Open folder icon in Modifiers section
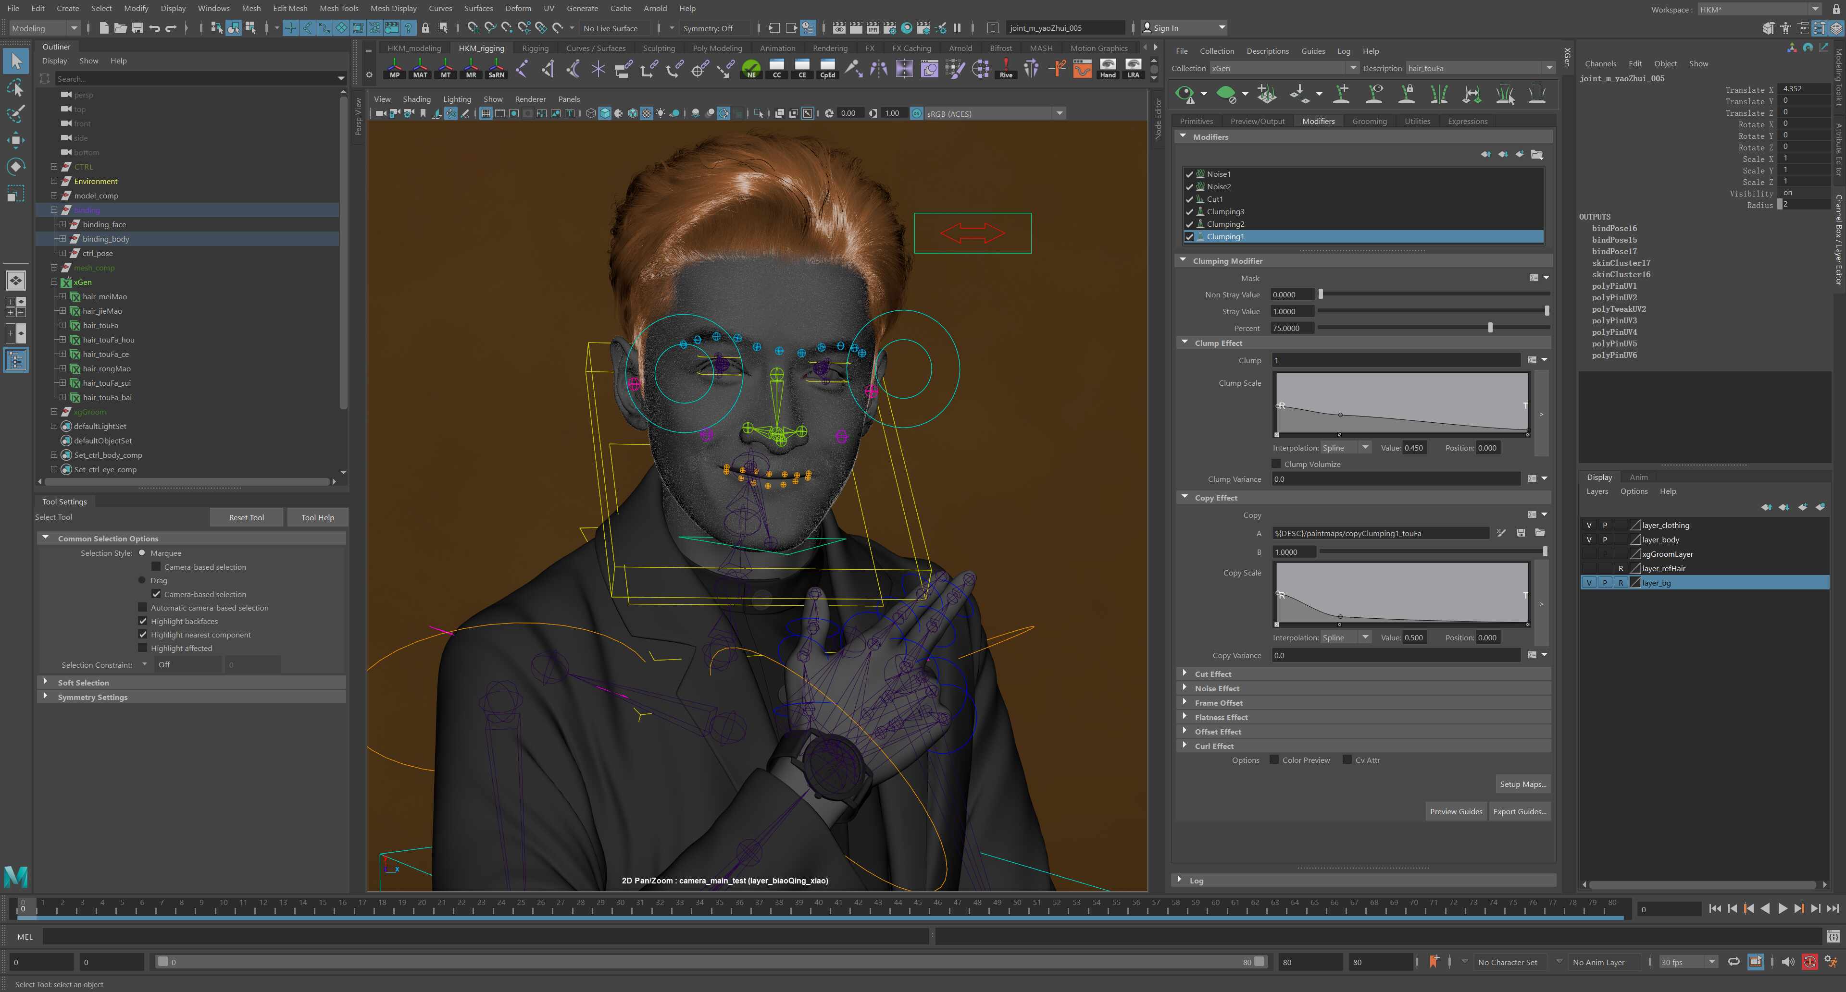The image size is (1846, 992). click(1537, 155)
